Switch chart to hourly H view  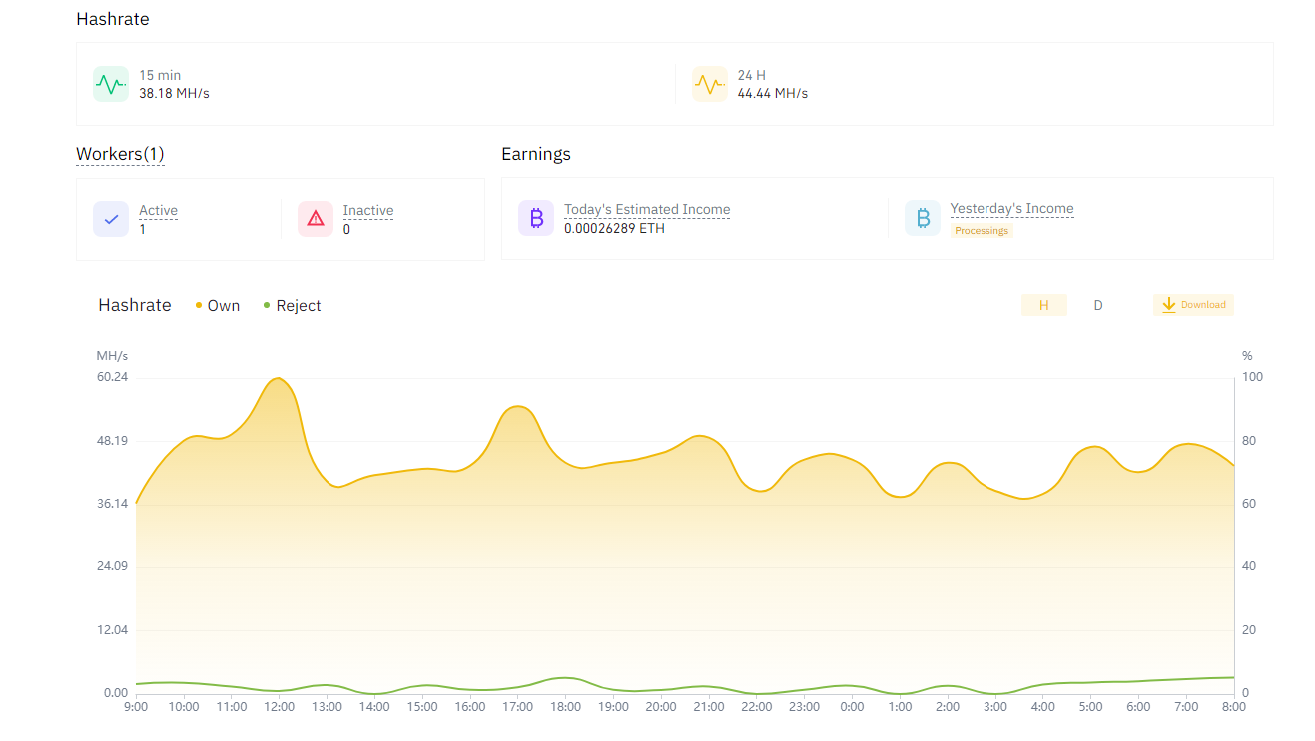click(1043, 305)
